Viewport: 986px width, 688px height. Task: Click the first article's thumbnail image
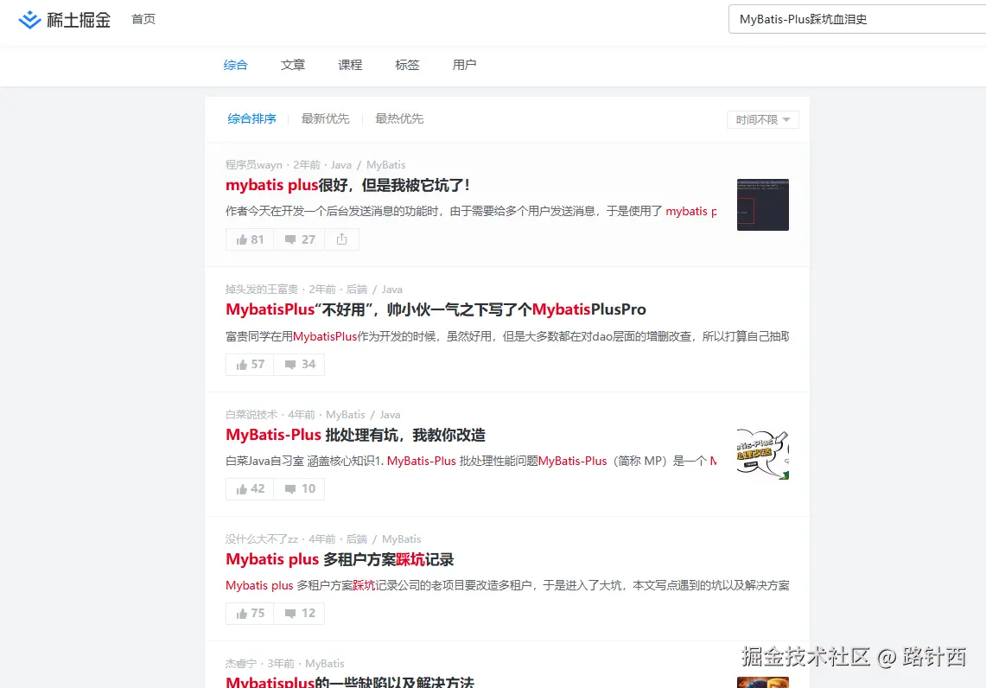coord(761,204)
